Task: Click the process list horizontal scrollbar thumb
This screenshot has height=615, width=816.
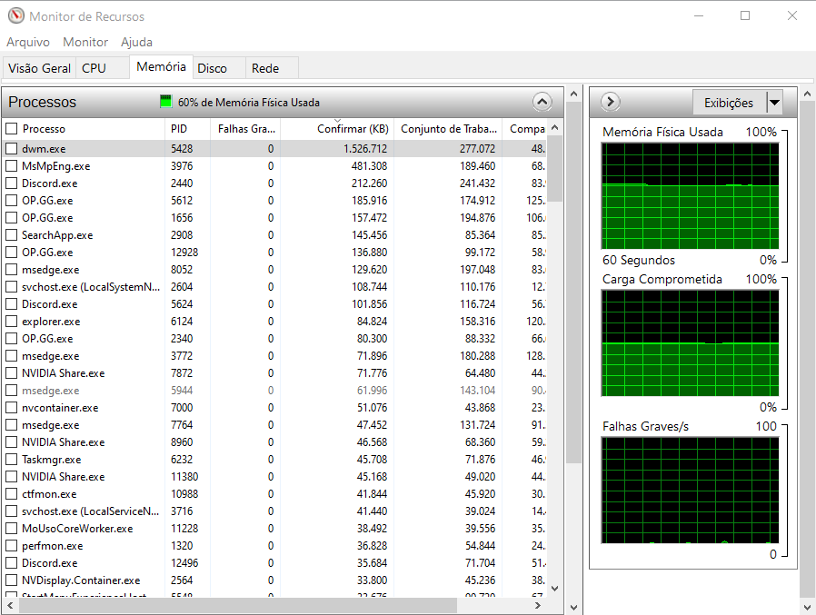Action: [238, 606]
